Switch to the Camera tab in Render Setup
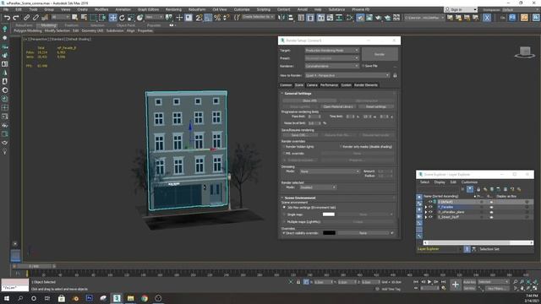 point(312,84)
